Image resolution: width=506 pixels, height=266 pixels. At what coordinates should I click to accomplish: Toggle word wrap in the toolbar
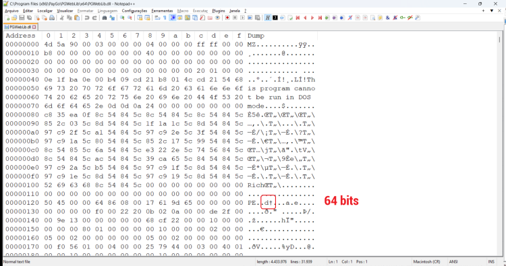[x=157, y=18]
